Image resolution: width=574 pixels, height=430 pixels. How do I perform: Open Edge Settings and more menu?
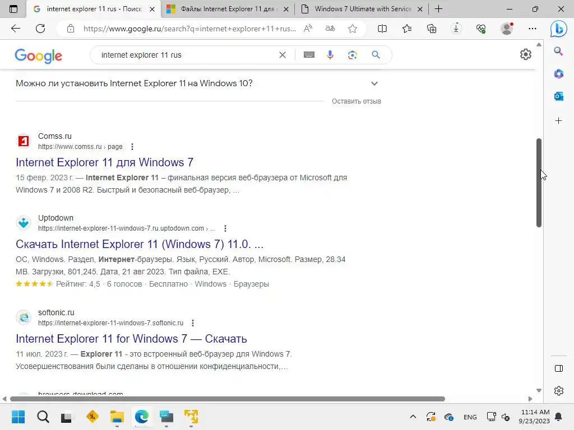(533, 29)
